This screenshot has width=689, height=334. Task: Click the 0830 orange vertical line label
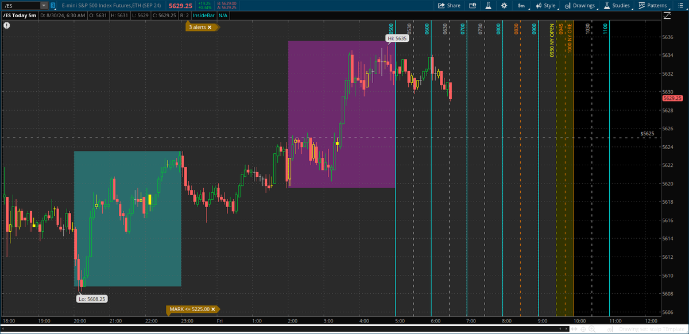point(516,30)
